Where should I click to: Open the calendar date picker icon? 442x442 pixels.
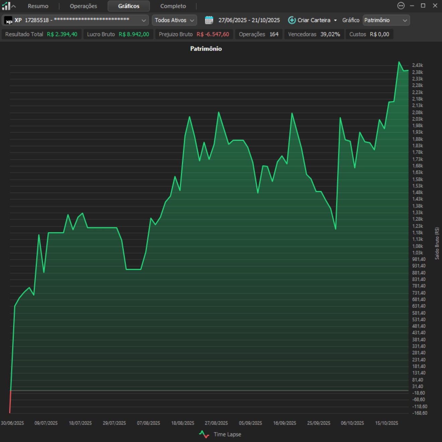click(x=209, y=20)
